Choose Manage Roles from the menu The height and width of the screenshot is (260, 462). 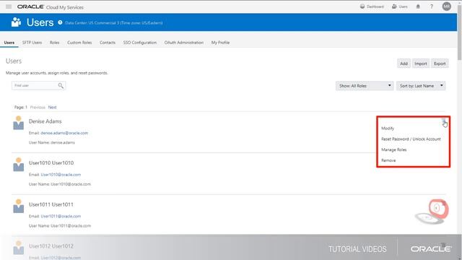tap(393, 149)
